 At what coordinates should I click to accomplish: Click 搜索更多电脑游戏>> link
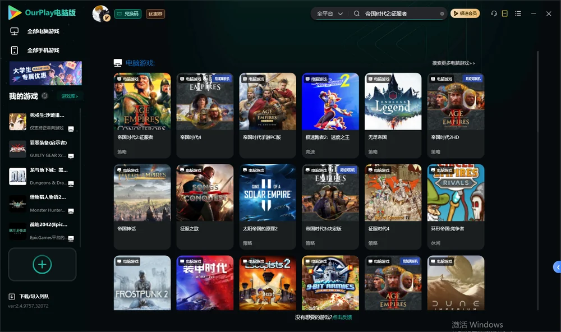(454, 63)
